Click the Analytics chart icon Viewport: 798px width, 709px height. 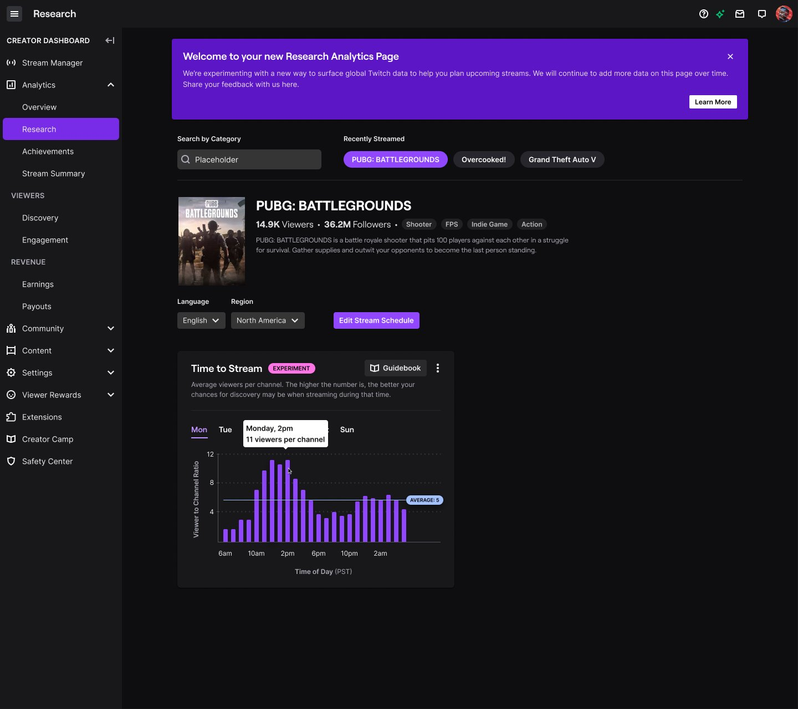coord(11,85)
